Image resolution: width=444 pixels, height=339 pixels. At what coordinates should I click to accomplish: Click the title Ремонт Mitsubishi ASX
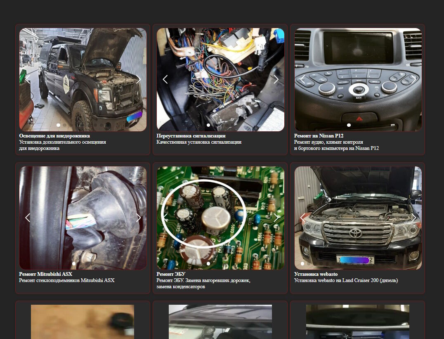[45, 274]
